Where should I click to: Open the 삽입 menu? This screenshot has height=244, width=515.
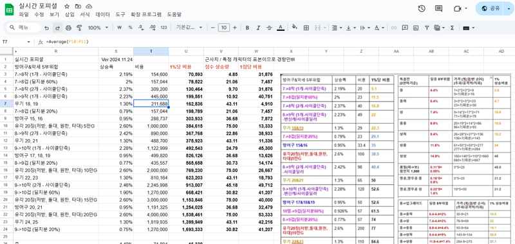point(70,14)
